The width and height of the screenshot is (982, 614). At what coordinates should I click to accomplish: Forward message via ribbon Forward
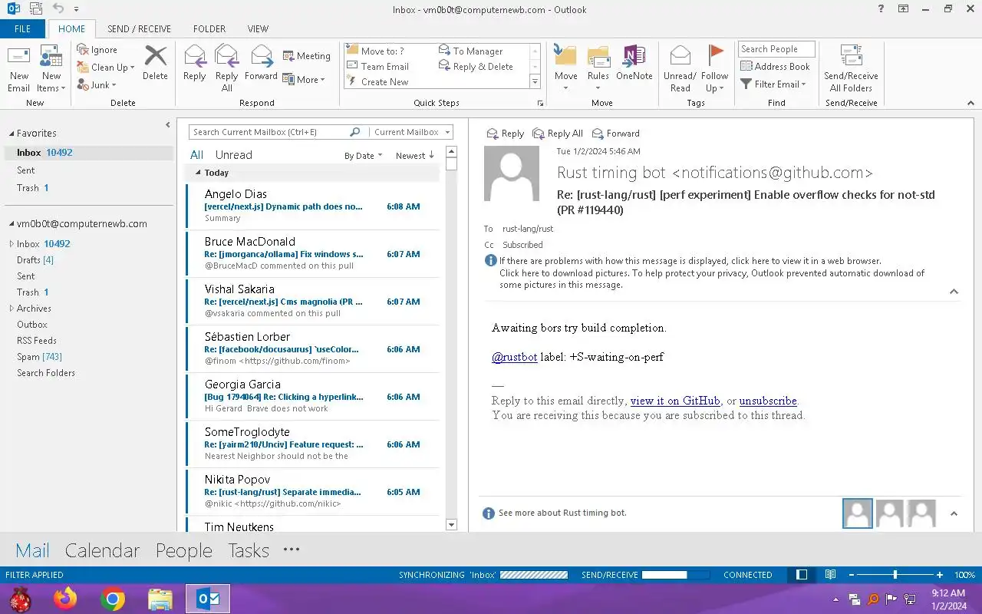pyautogui.click(x=261, y=63)
